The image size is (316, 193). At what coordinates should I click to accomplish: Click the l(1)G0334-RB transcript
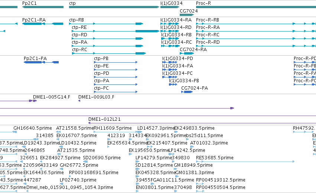point(170,39)
